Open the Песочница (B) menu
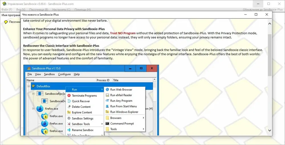 tap(39, 9)
